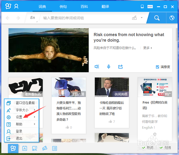Open article 卡梅伦首相的最后一天 title
179x155 pixels.
click(x=112, y=108)
